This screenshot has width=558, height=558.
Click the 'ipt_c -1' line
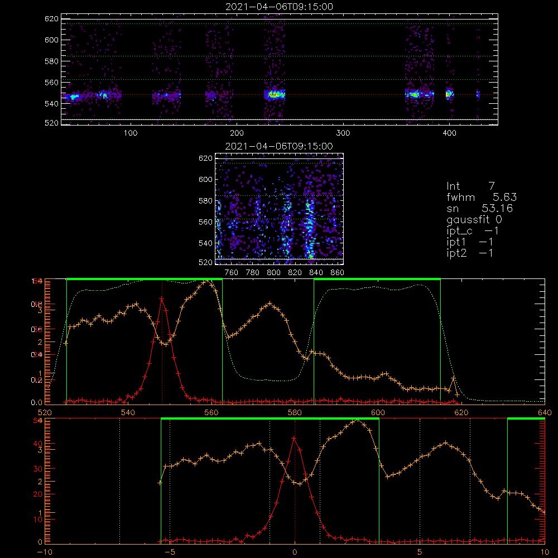(x=473, y=231)
